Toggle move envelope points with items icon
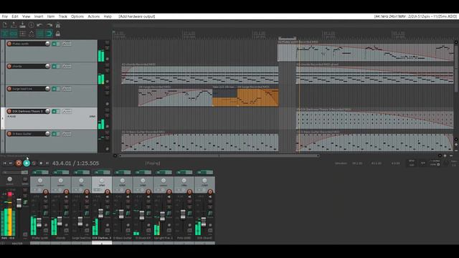The width and height of the screenshot is (459, 258). [x=32, y=34]
